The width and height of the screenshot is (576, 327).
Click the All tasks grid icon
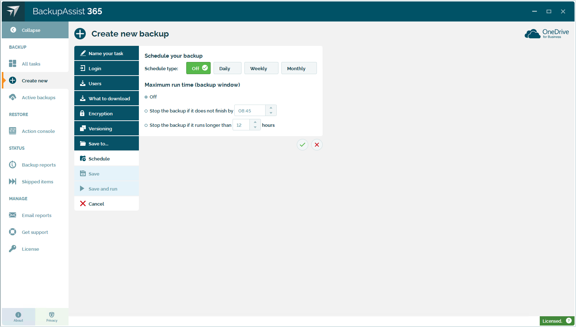pos(13,63)
